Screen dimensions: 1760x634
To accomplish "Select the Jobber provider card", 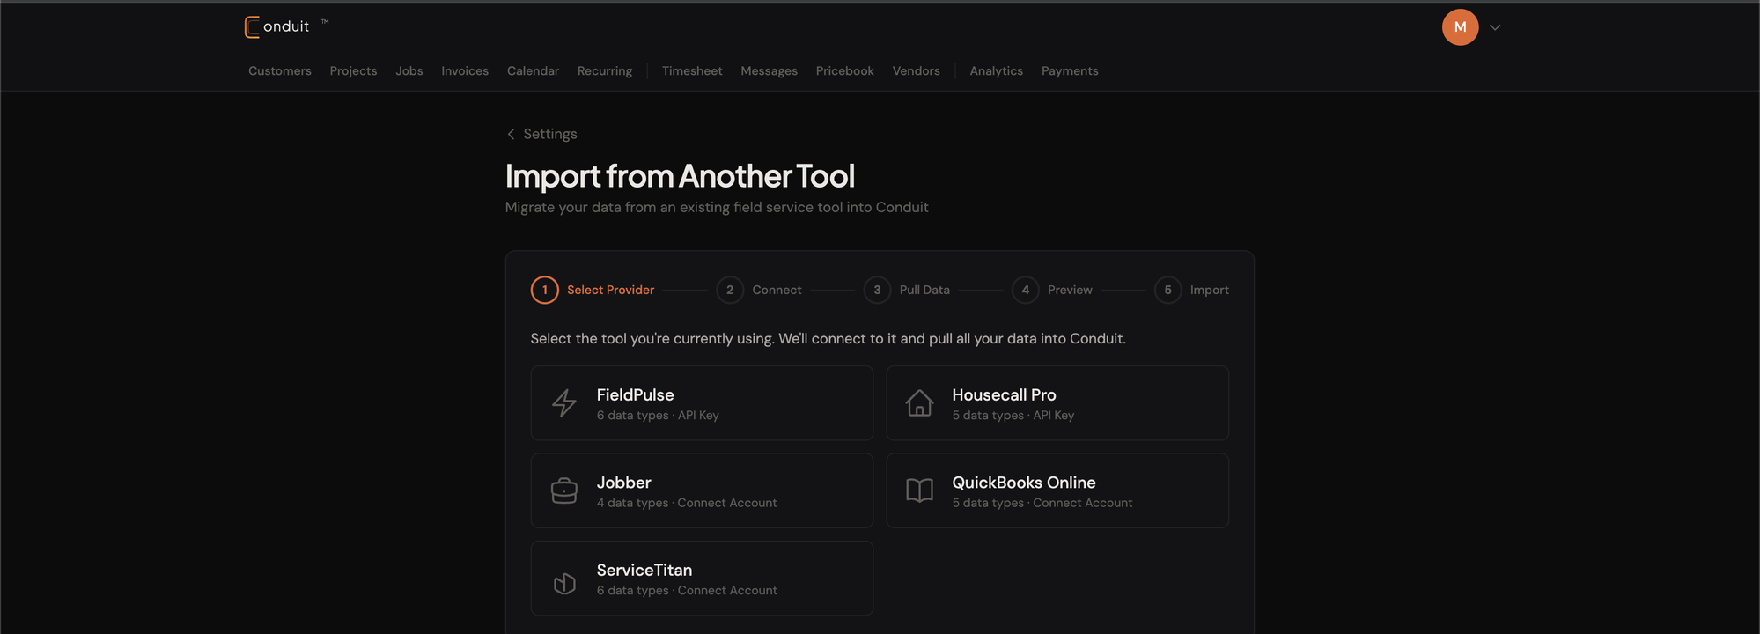I will (702, 490).
